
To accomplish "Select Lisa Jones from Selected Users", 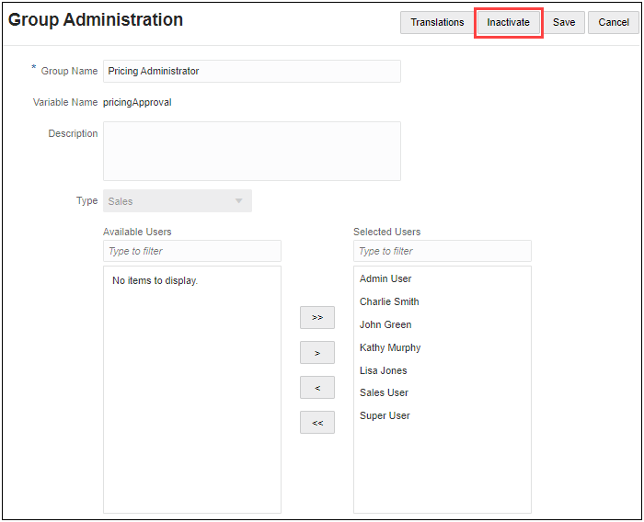I will pos(384,370).
